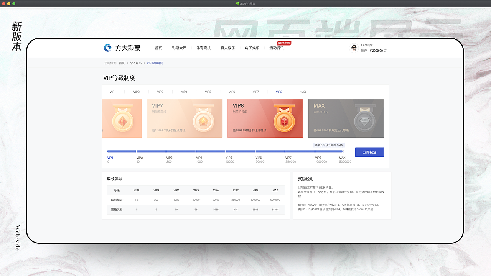Select the VIP4 level tab

coord(184,92)
